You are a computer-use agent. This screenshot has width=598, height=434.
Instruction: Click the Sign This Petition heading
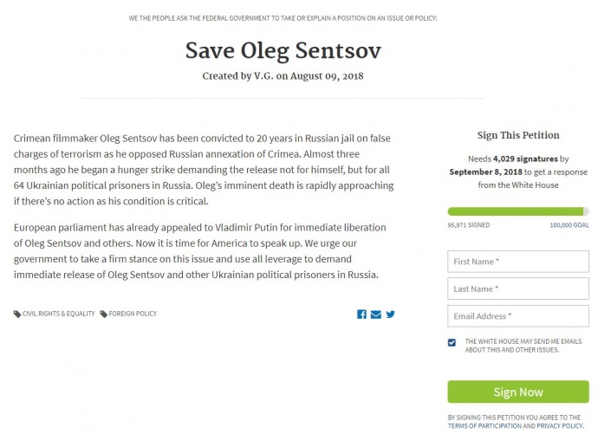(518, 135)
